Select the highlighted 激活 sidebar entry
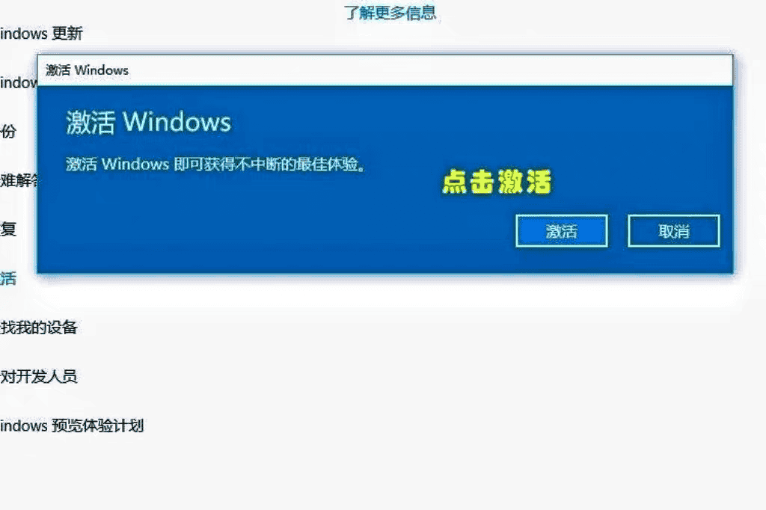Viewport: 766px width, 510px height. click(8, 278)
